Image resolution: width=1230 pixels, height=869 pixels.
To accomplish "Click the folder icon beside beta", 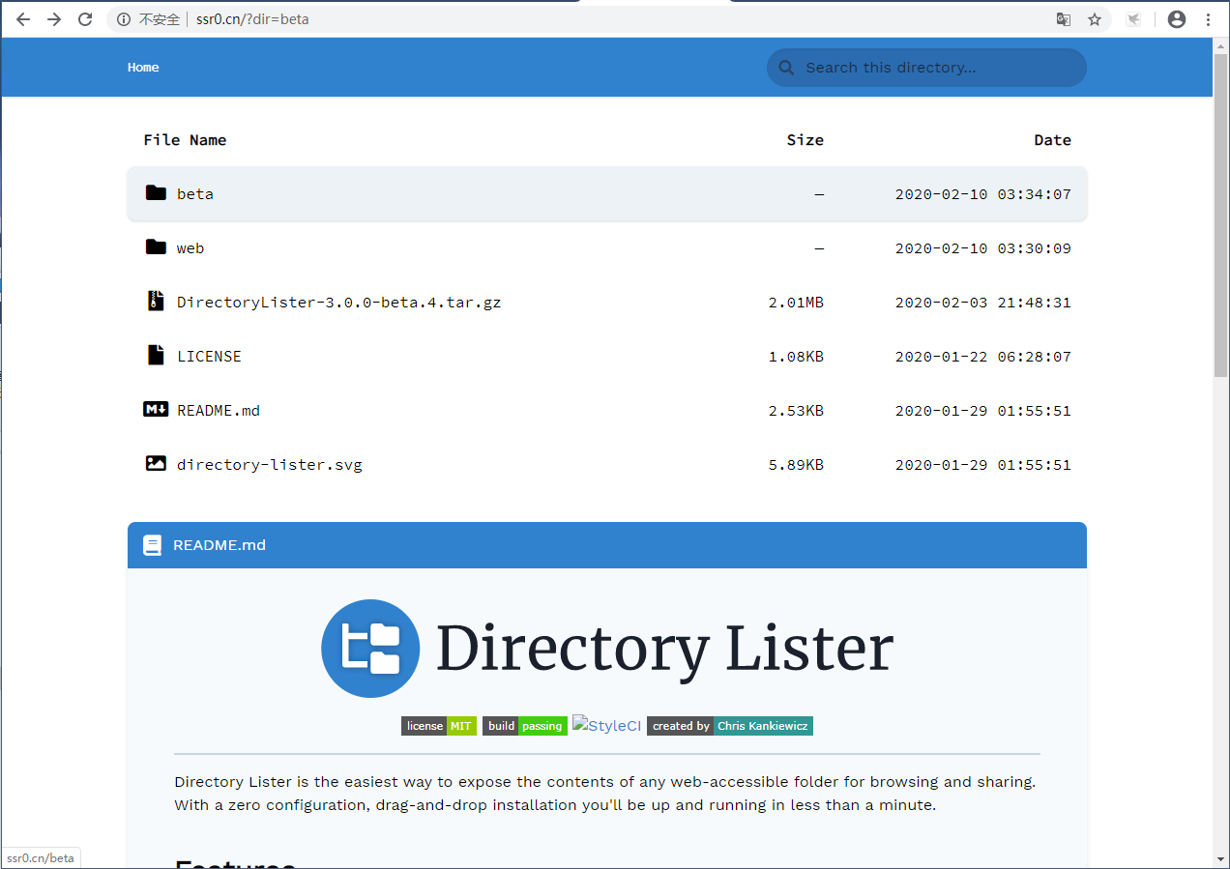I will coord(156,192).
